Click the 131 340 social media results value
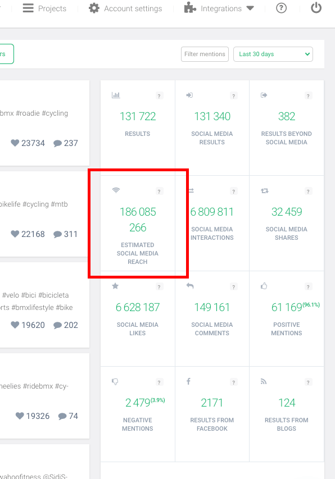Image resolution: width=335 pixels, height=479 pixels. coord(212,116)
